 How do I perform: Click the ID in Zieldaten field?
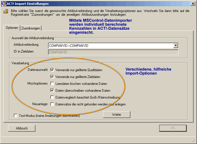113,52
